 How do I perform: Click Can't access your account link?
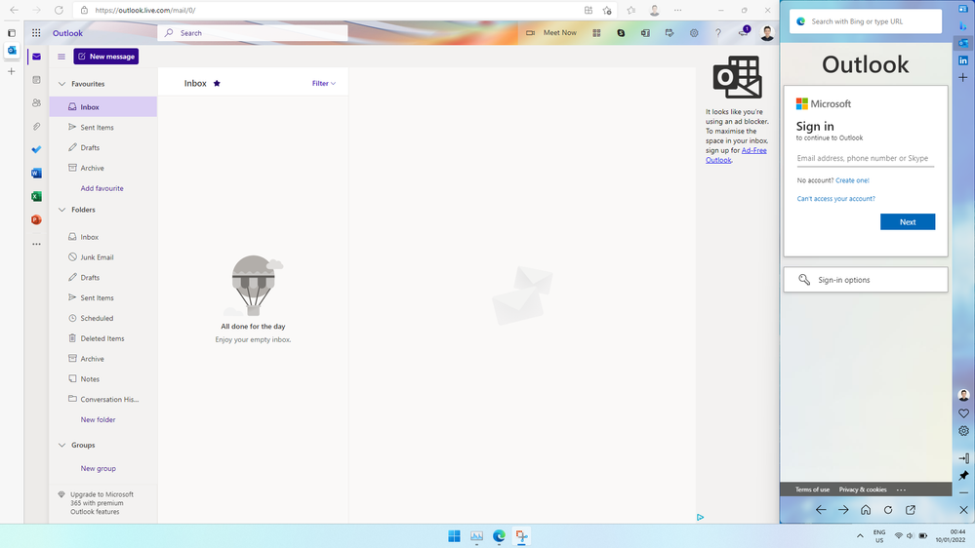(x=835, y=199)
